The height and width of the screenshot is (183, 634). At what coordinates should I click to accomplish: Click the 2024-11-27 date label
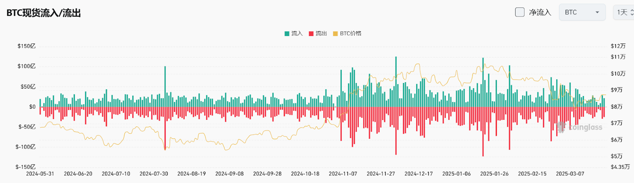pyautogui.click(x=380, y=174)
